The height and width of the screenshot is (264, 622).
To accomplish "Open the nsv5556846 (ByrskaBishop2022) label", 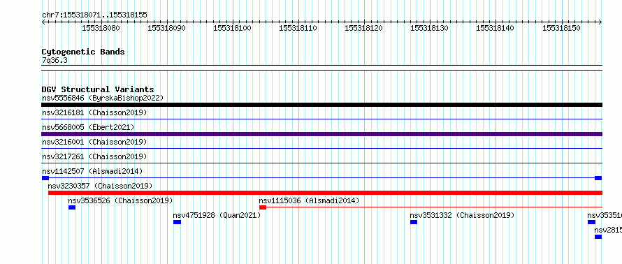I will click(x=103, y=98).
